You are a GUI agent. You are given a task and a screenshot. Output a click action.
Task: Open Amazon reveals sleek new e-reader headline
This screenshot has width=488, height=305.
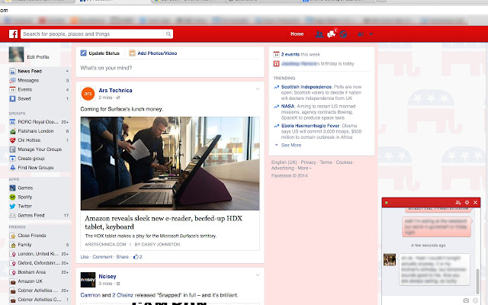point(163,223)
